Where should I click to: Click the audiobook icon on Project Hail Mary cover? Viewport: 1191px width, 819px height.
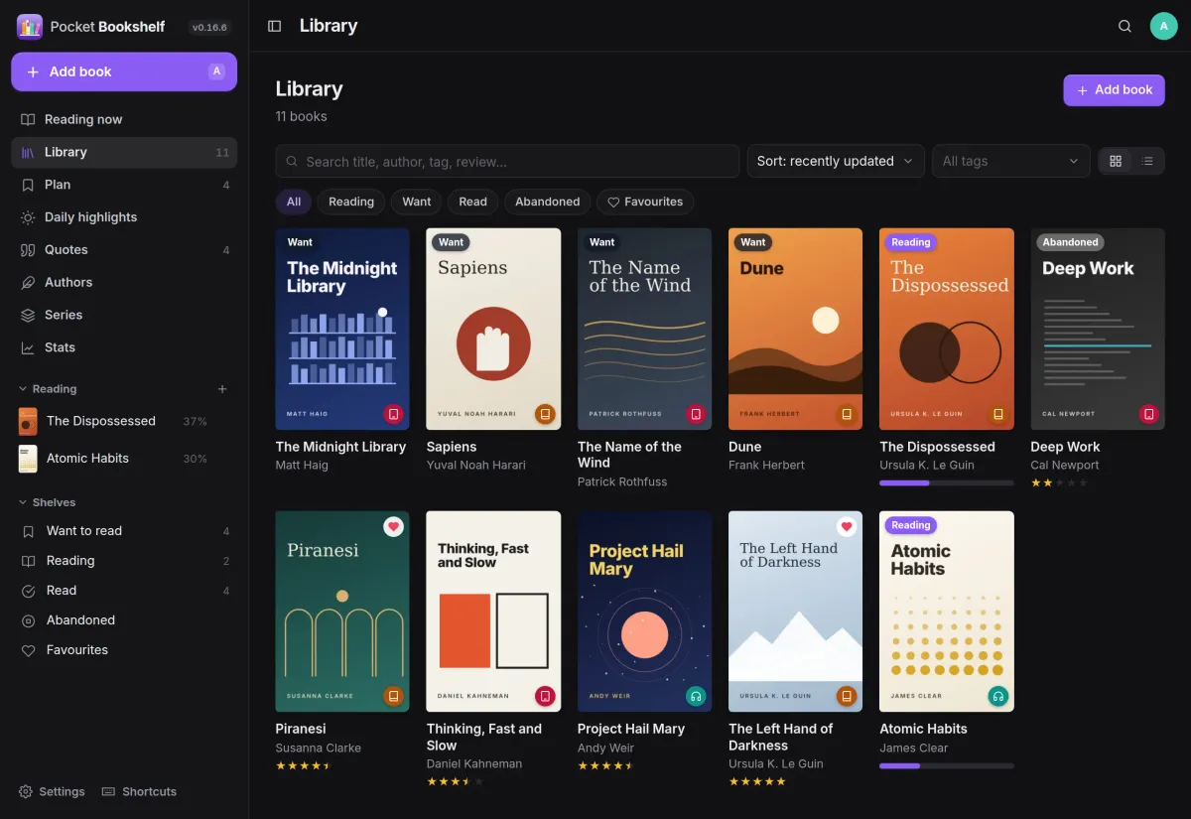click(696, 696)
